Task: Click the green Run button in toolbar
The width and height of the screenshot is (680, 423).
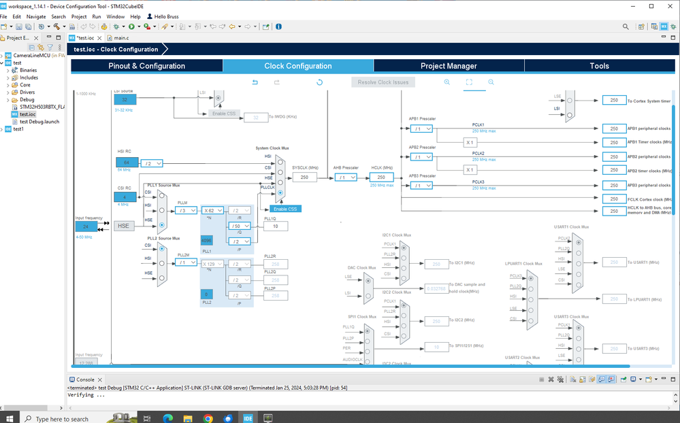Action: pyautogui.click(x=131, y=27)
